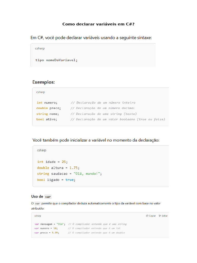The height and width of the screenshot is (263, 197).
Task: Click the title 'Como declarar variáveis em C#?'
Action: [x=98, y=24]
